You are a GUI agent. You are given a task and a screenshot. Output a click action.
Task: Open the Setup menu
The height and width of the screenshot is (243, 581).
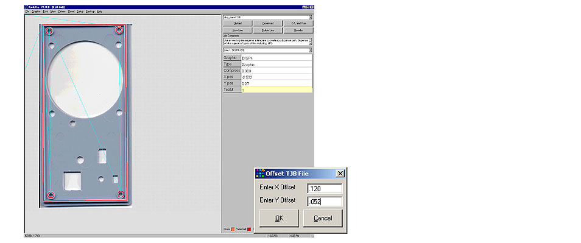80,12
